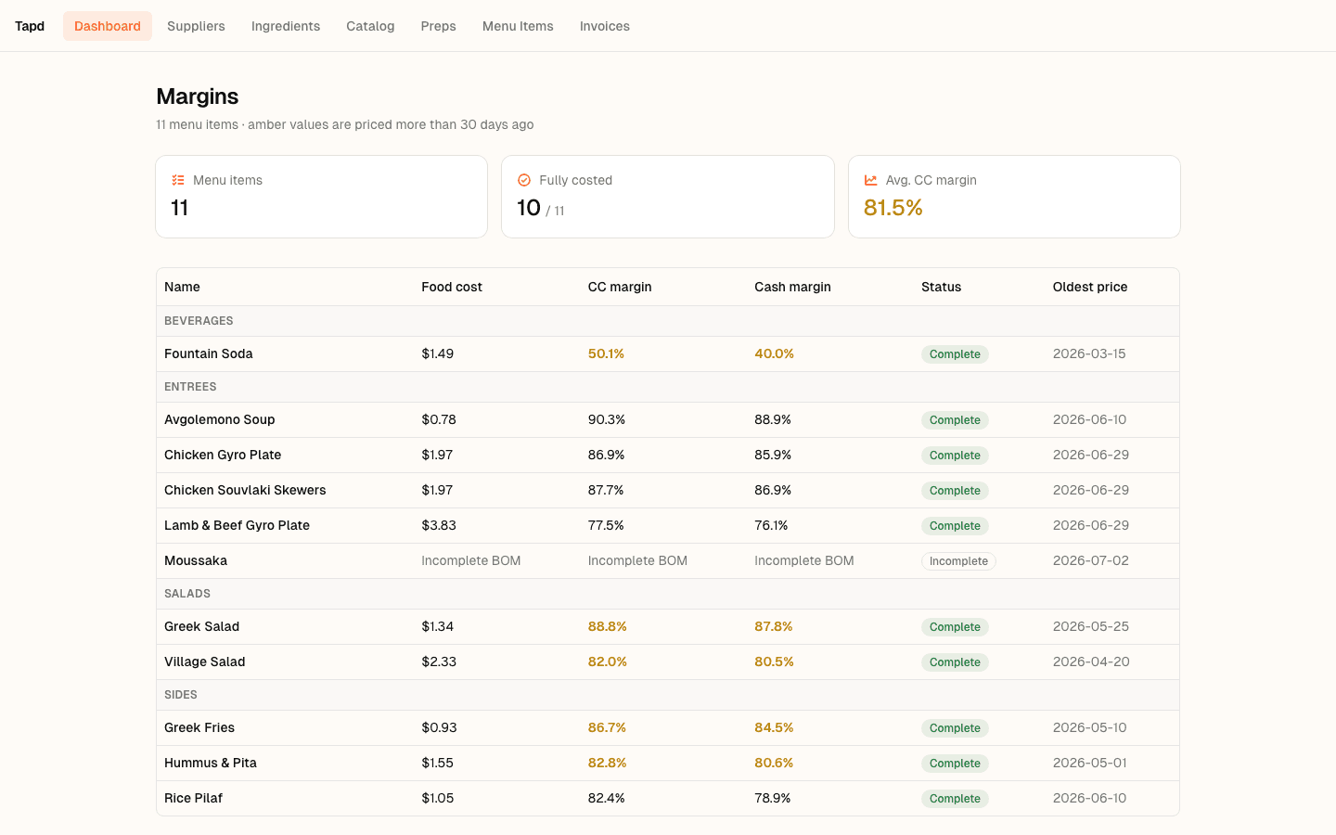Click the 86.7% CC margin for Greek Fries

[x=607, y=727]
